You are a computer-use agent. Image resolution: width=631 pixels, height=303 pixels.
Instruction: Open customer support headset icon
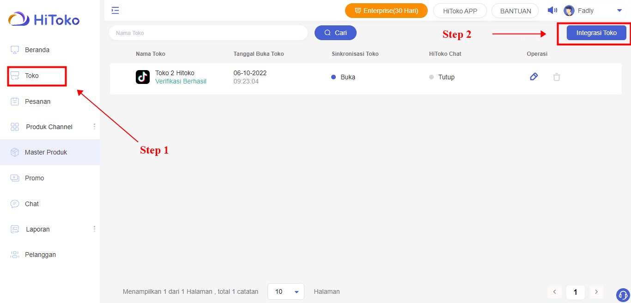click(623, 295)
